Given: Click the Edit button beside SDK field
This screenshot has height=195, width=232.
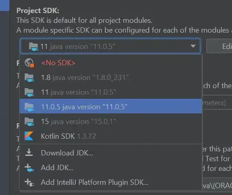Looking at the screenshot, I should tap(219, 46).
